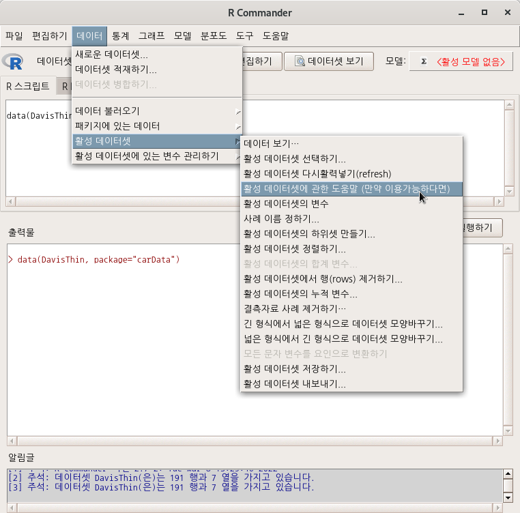The width and height of the screenshot is (520, 513).
Task: Click messages pane scroll up arrow
Action: pyautogui.click(x=508, y=474)
